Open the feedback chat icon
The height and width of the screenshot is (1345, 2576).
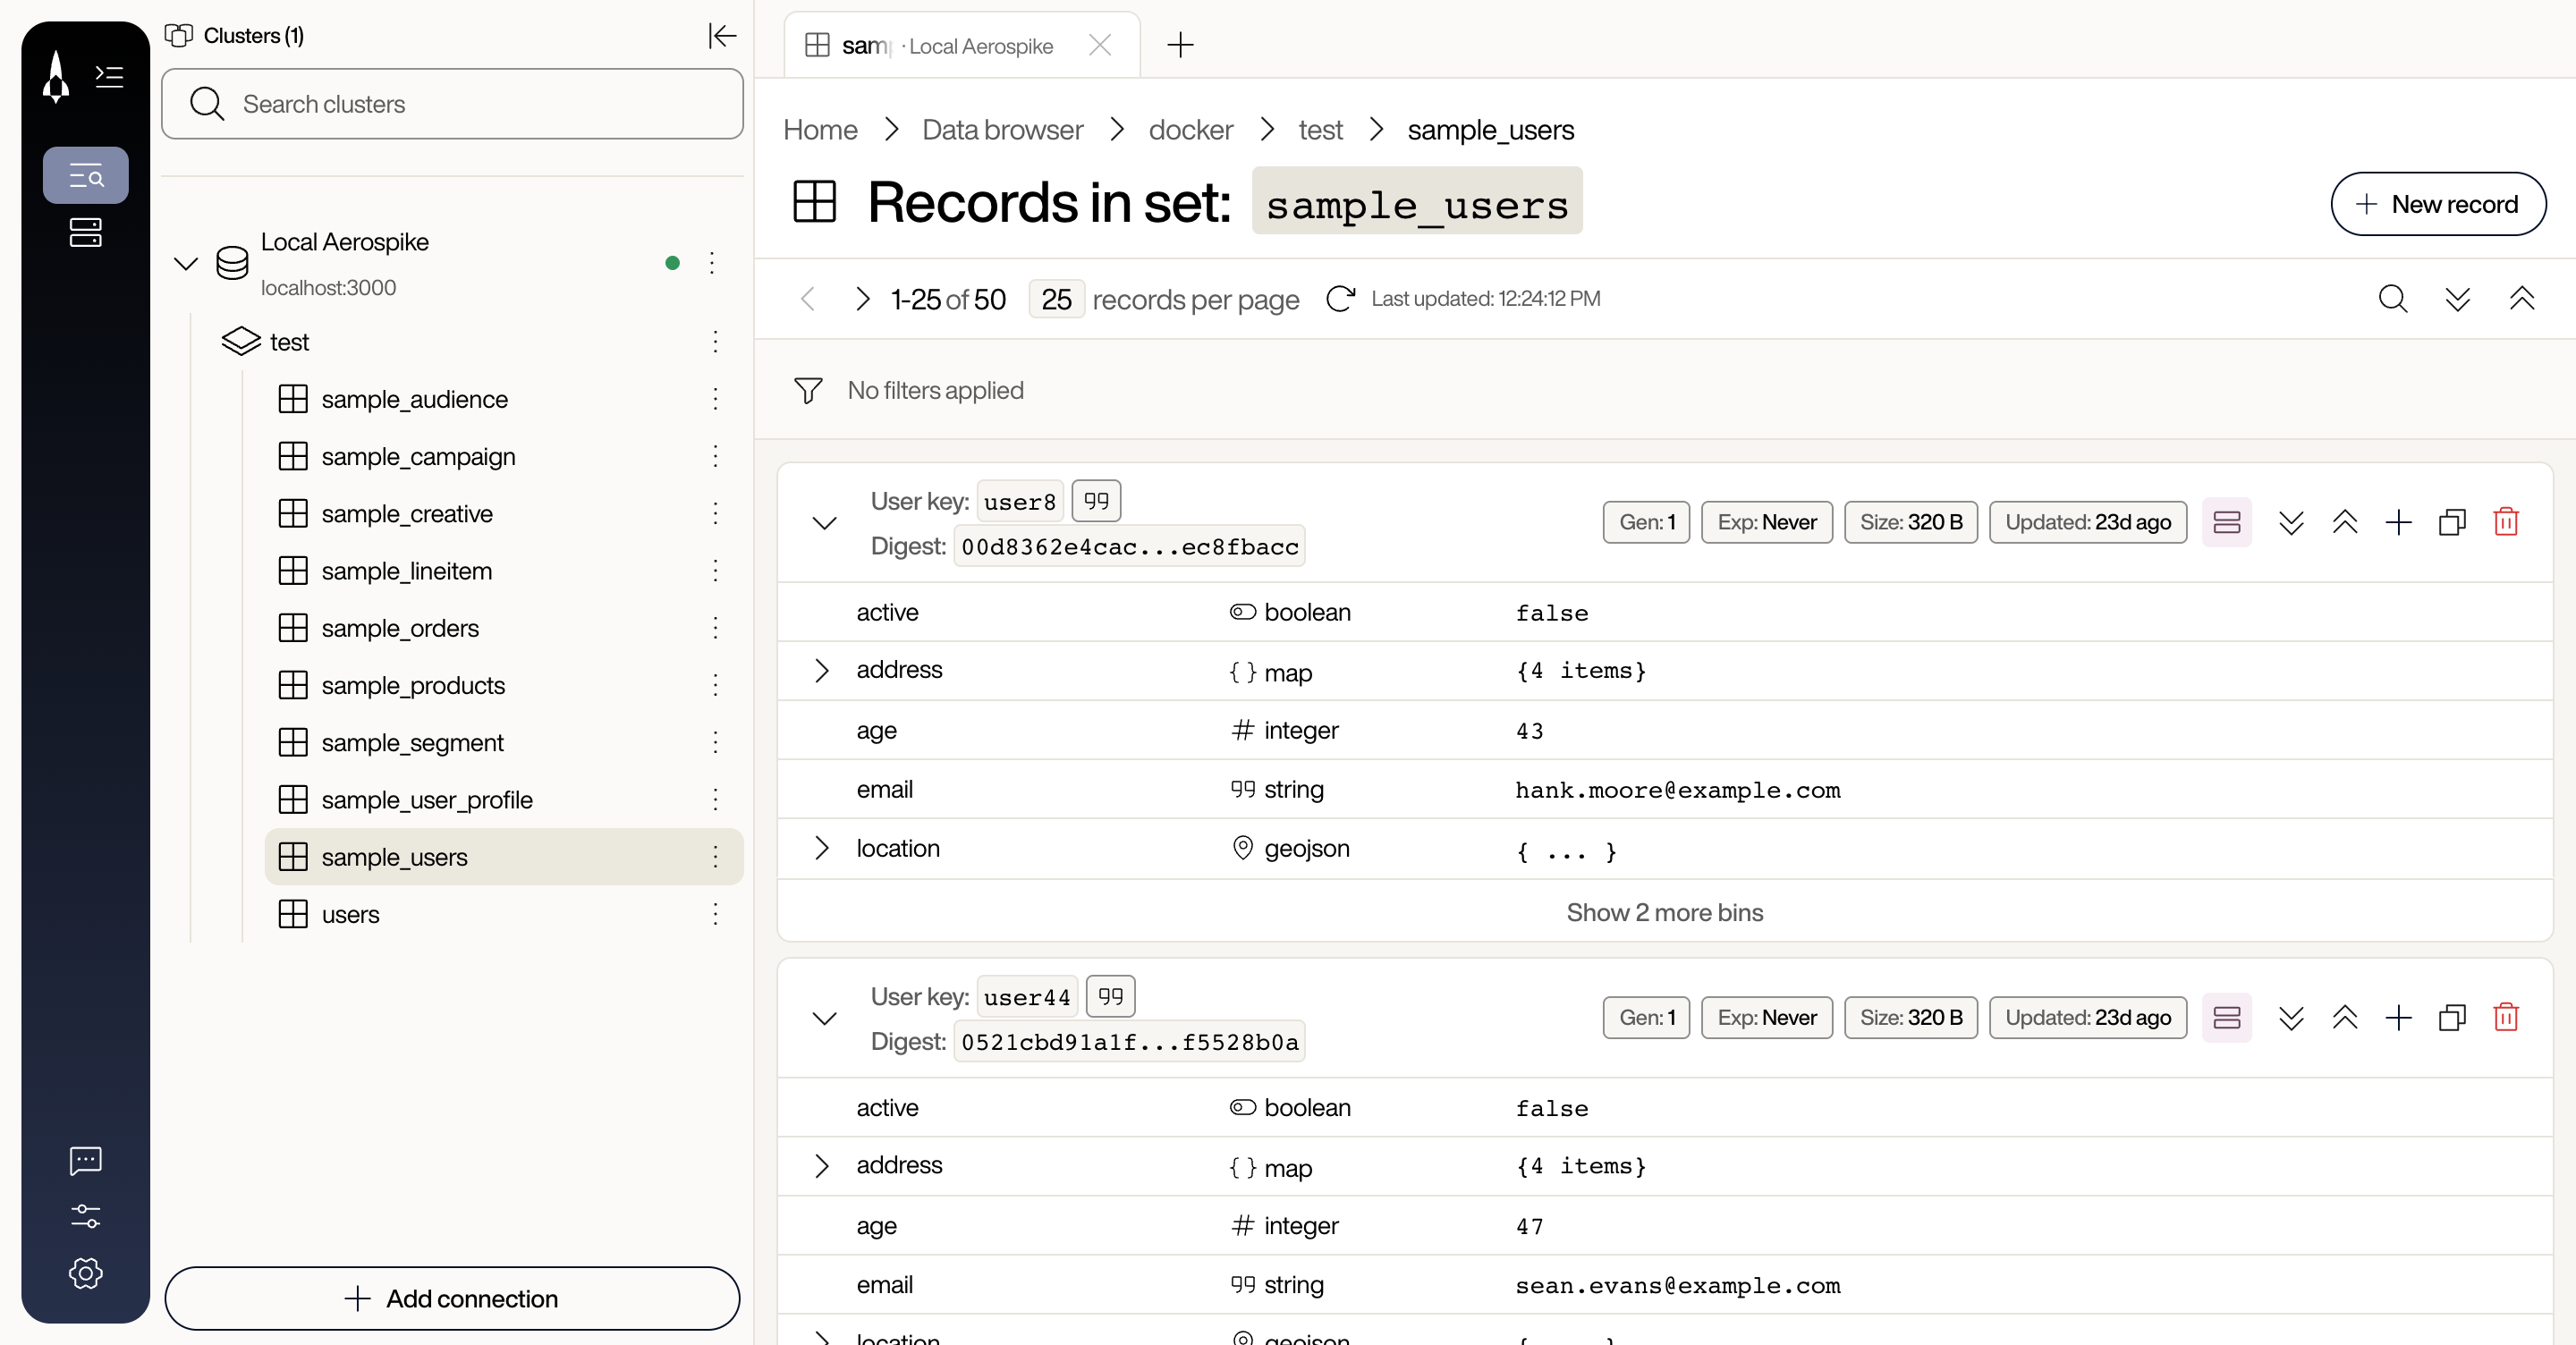point(86,1160)
